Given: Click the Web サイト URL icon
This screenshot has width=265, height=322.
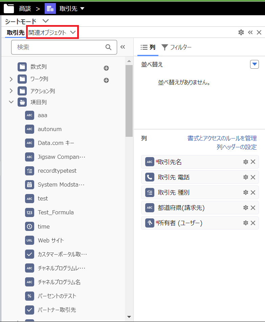Looking at the screenshot, I should click(29, 240).
